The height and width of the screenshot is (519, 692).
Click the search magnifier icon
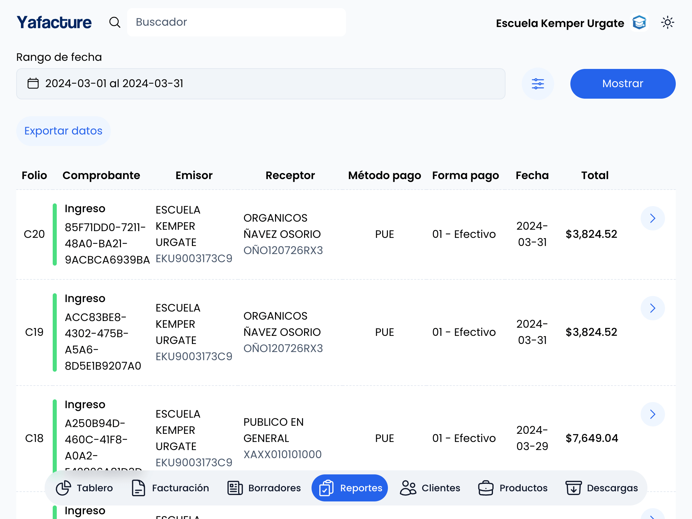pyautogui.click(x=115, y=22)
